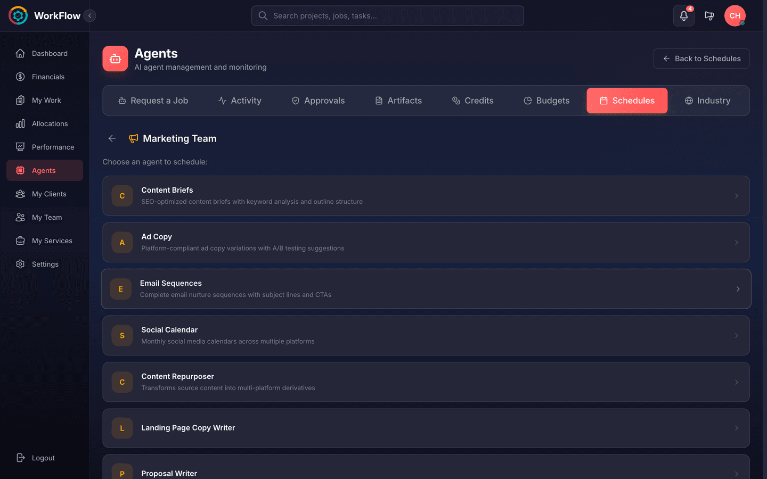Viewport: 767px width, 479px height.
Task: Switch to the Activity tab
Action: click(240, 101)
